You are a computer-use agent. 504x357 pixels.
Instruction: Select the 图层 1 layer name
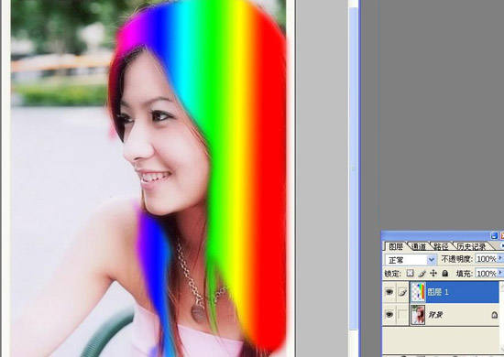pos(438,292)
